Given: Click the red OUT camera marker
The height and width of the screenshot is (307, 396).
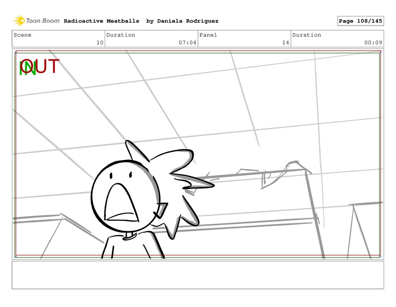Looking at the screenshot, I should [x=40, y=66].
